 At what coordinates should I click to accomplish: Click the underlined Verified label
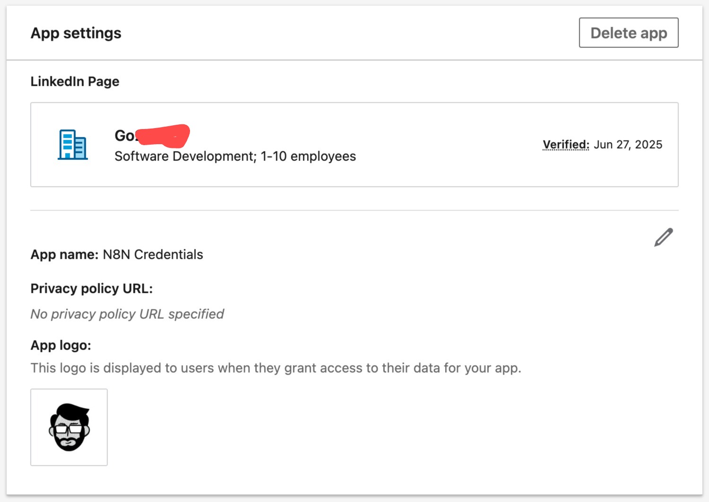click(566, 145)
